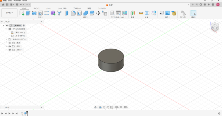Open the コンフィギュレーション dropdown menu
The image size is (222, 116).
(118, 17)
